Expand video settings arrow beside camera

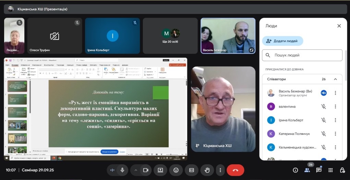pos(136,170)
